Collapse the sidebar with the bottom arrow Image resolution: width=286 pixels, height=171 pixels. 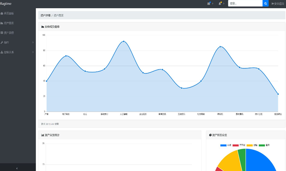pyautogui.click(x=17, y=169)
